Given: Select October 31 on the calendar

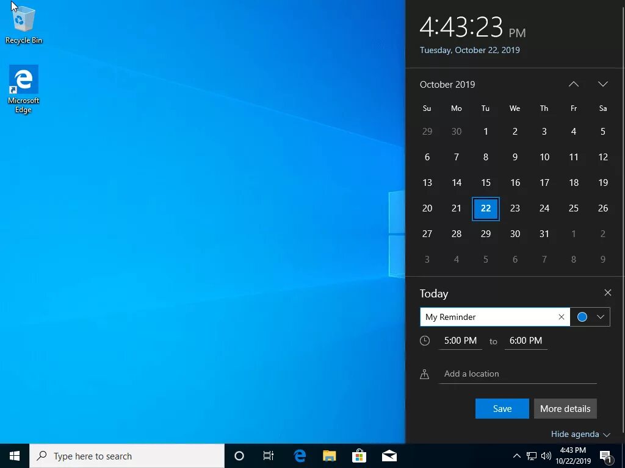Looking at the screenshot, I should coord(544,234).
